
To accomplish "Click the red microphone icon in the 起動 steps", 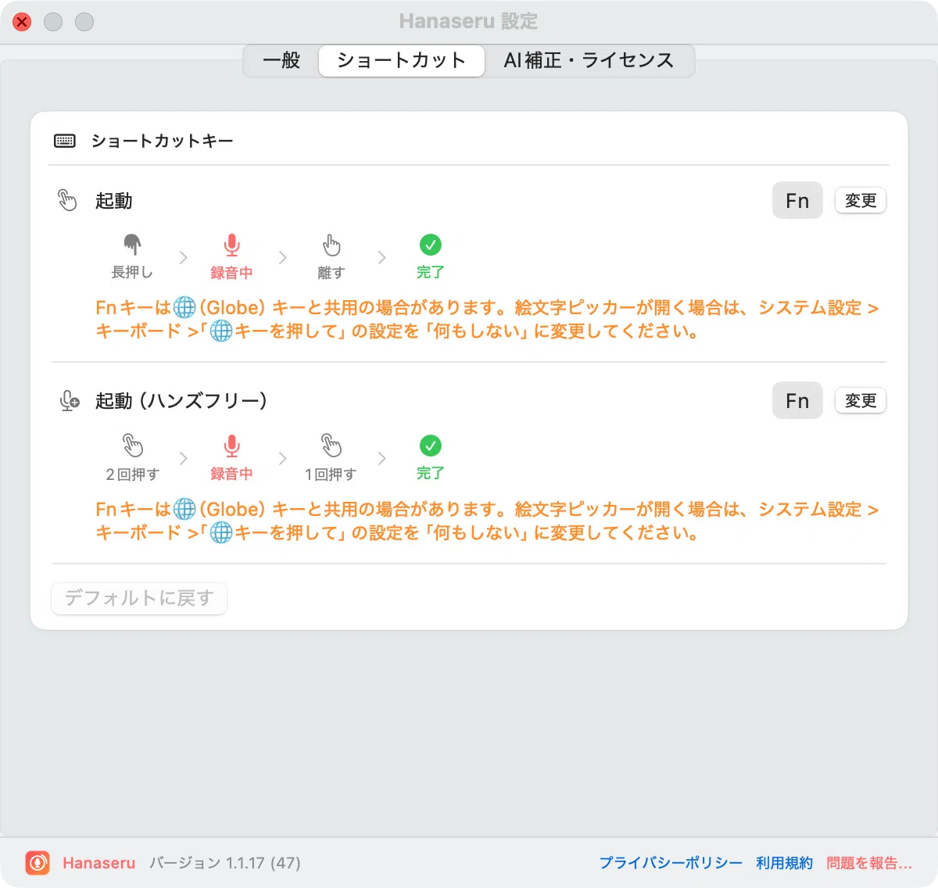I will 231,245.
